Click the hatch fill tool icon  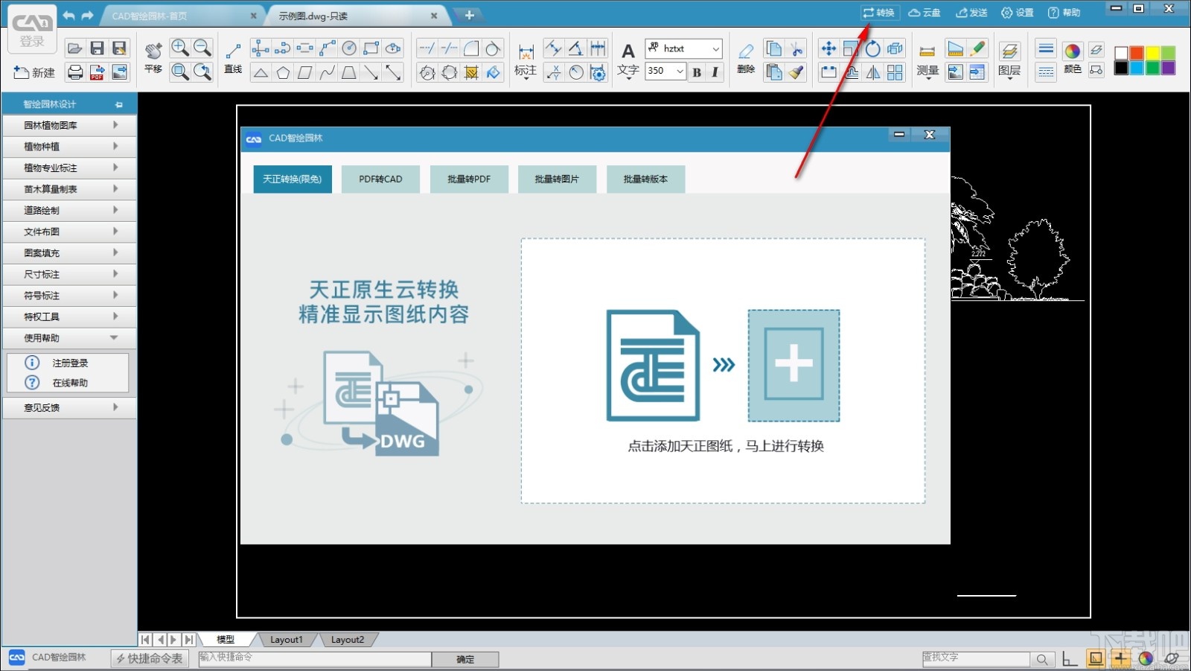471,72
